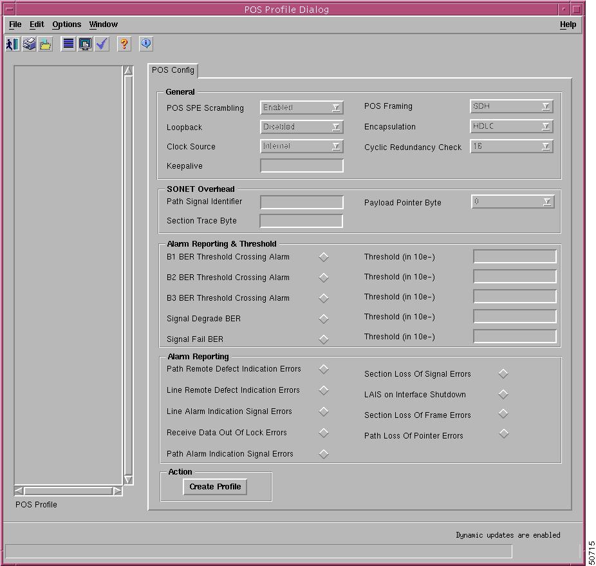Open the POS SPE Scrambling dropdown
596x566 pixels.
click(x=302, y=108)
